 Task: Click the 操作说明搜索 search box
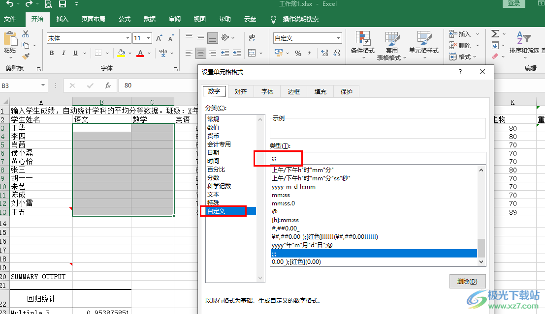pyautogui.click(x=301, y=19)
